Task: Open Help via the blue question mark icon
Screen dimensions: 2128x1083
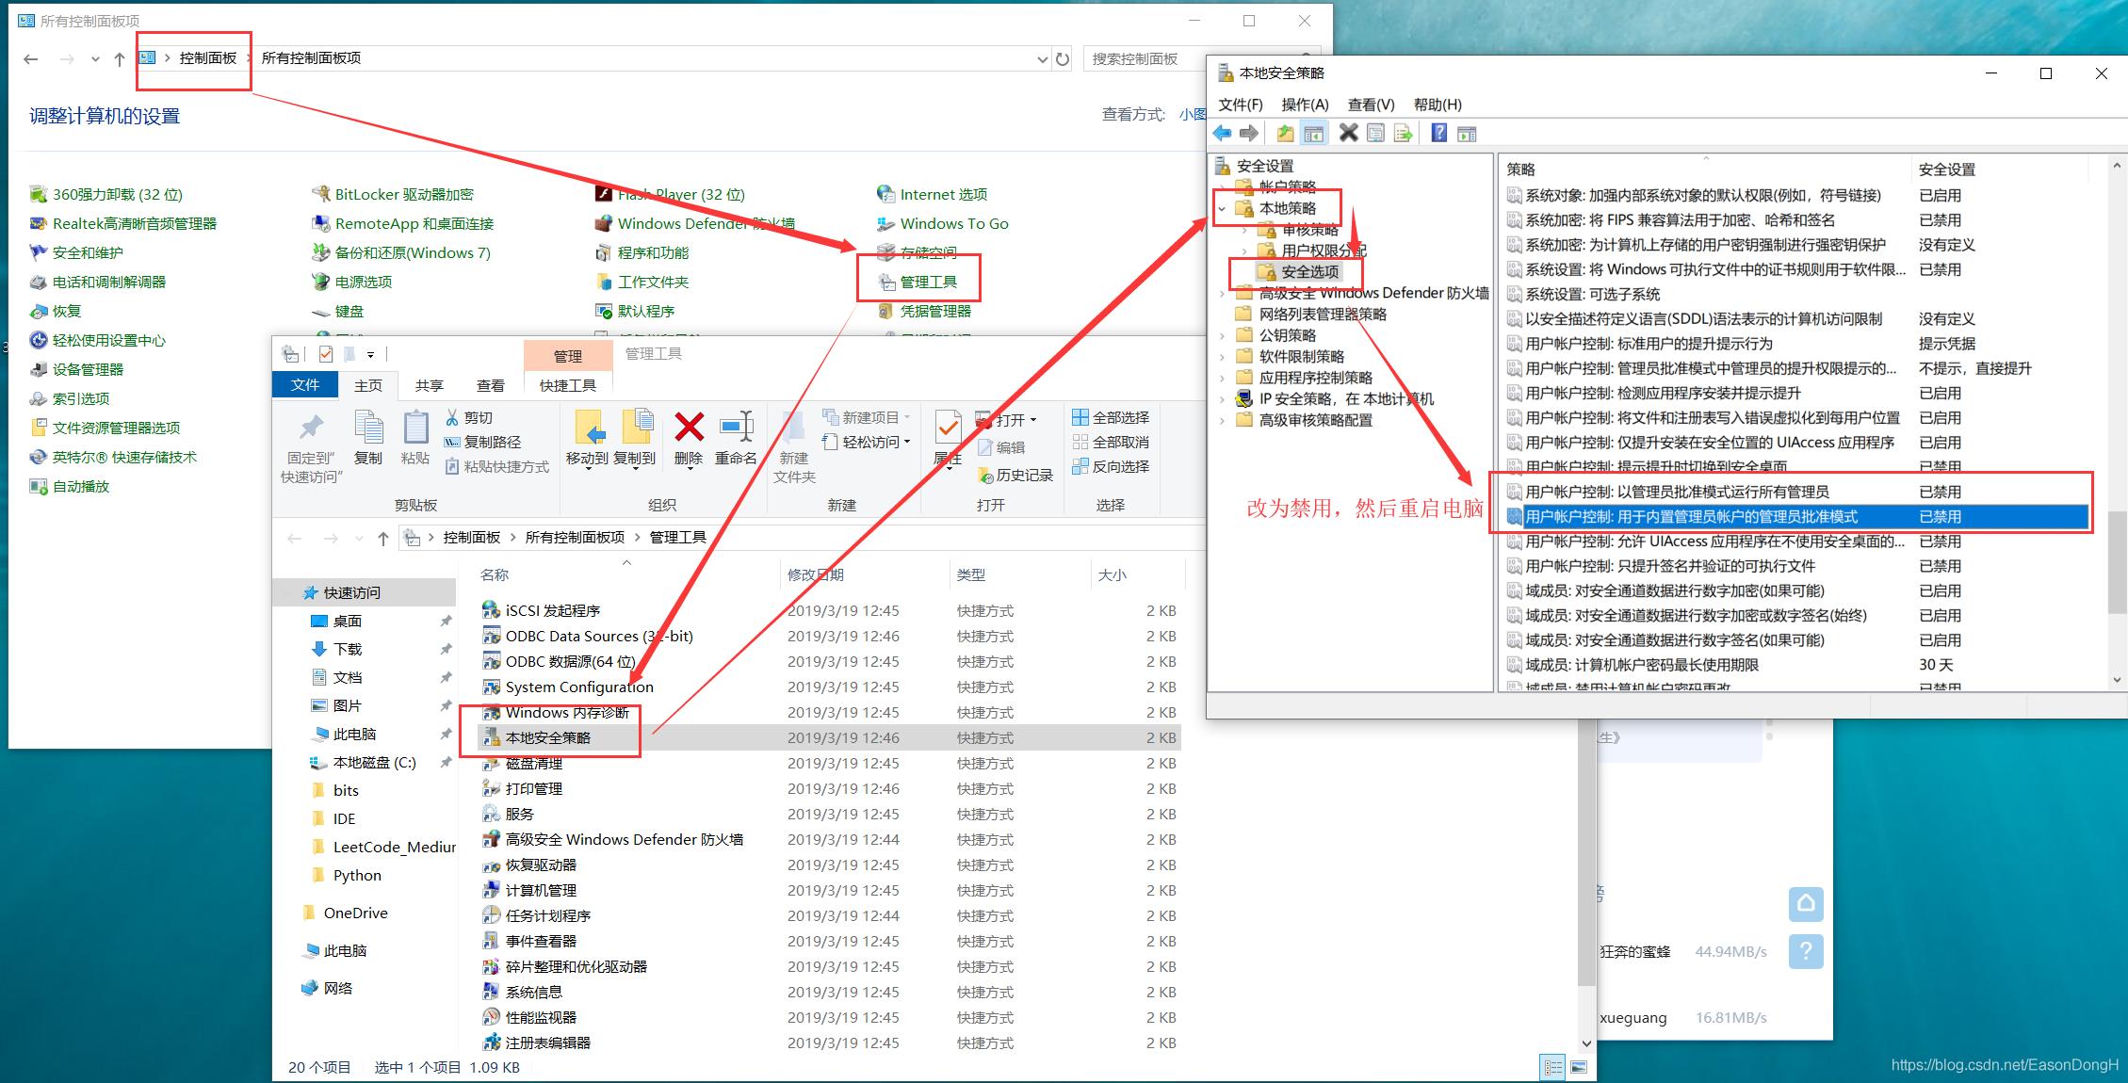Action: click(x=1438, y=132)
